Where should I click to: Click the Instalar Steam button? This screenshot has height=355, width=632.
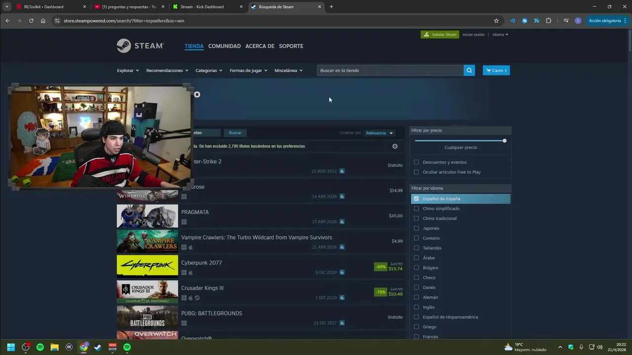440,35
